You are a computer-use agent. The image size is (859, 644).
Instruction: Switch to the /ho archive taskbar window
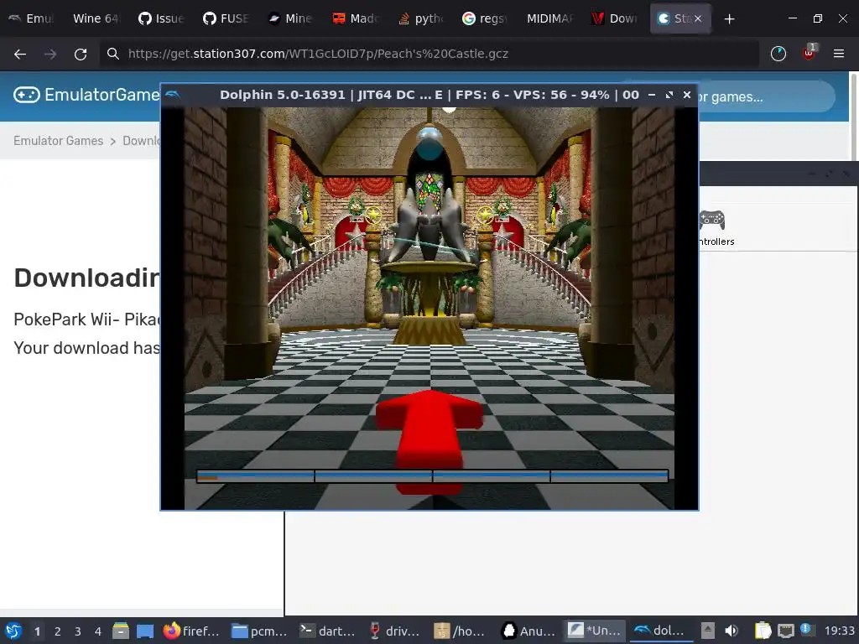[461, 631]
